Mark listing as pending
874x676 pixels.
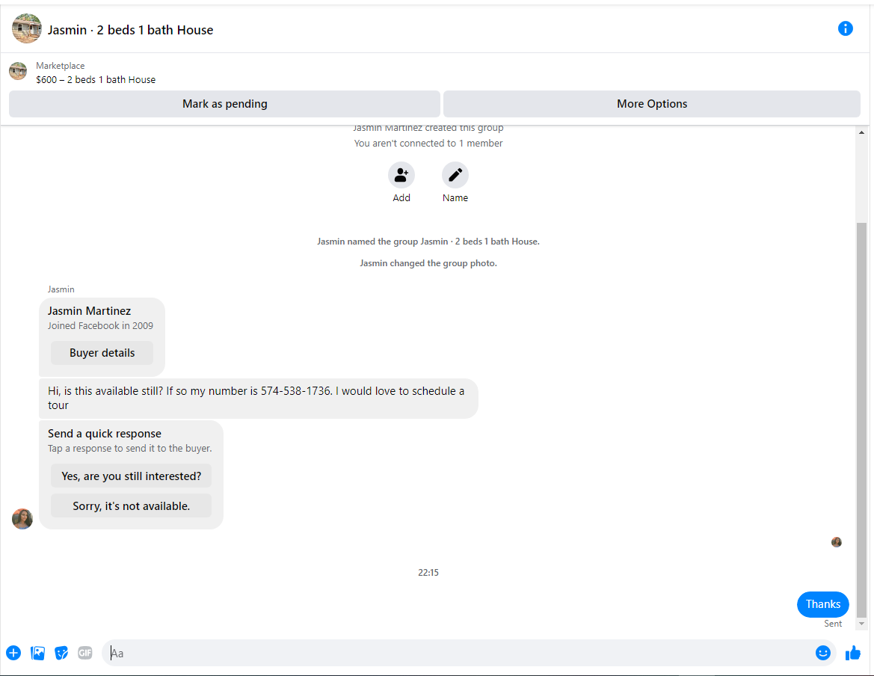point(224,104)
